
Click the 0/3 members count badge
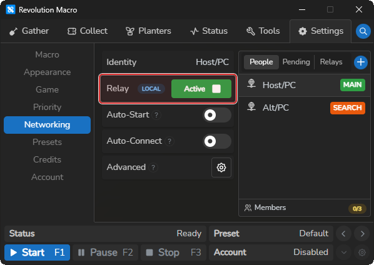(x=357, y=209)
